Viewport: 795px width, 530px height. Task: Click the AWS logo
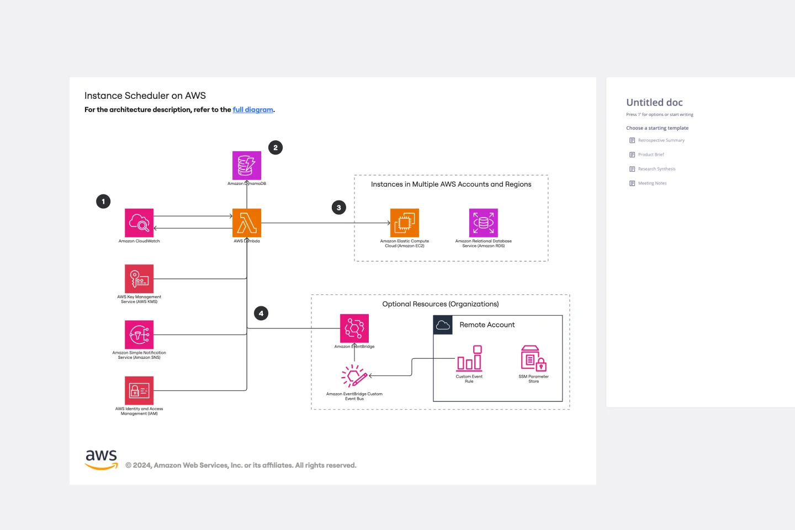[x=102, y=460]
